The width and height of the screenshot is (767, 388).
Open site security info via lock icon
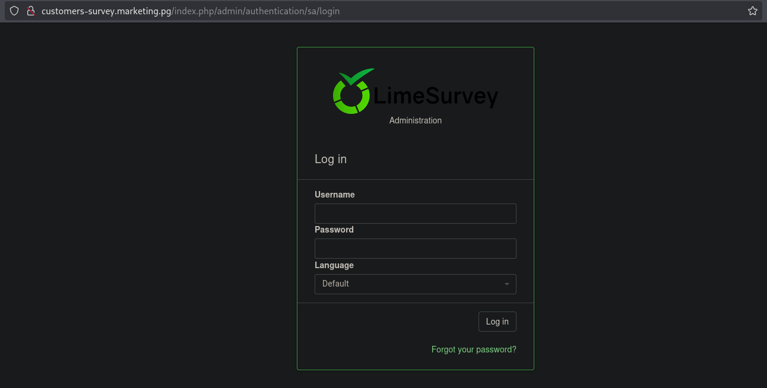[x=31, y=11]
